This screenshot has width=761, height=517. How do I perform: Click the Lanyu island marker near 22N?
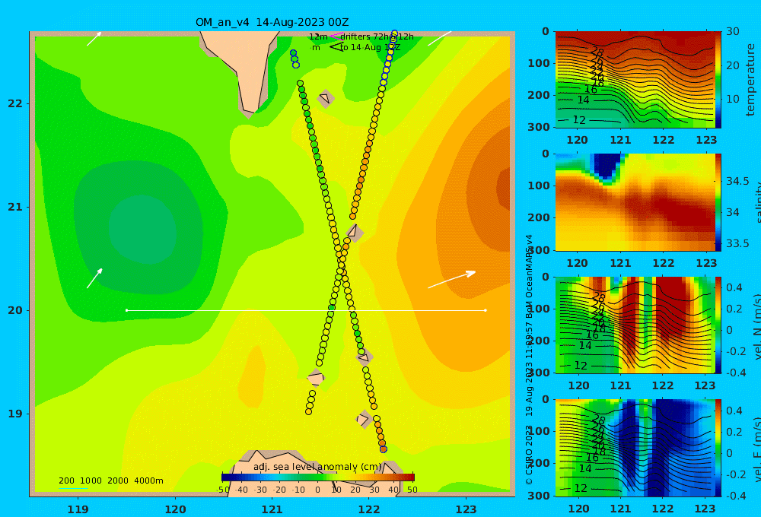pos(326,99)
